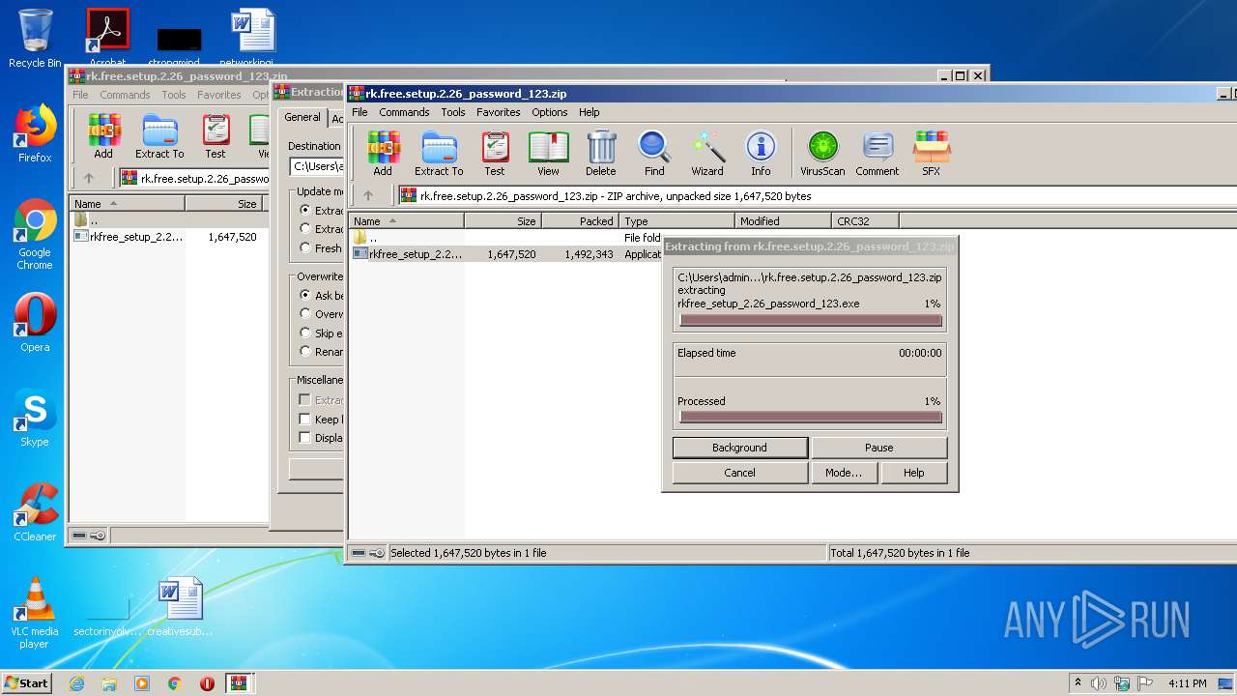Screen dimensions: 1237x696
Task: Click Mode... button in extracting dialog
Action: point(844,473)
